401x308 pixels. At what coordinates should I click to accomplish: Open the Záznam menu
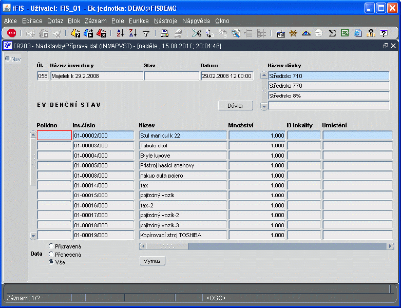tap(96, 21)
